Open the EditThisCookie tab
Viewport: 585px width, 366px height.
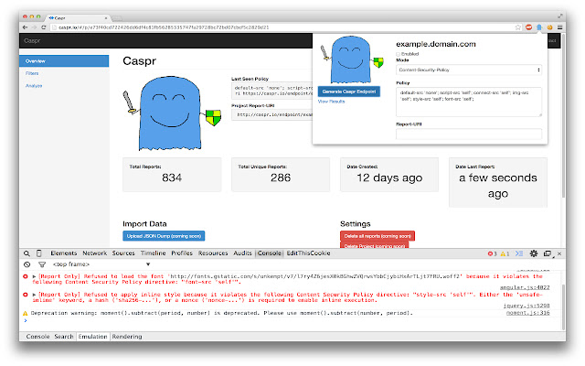coord(309,253)
